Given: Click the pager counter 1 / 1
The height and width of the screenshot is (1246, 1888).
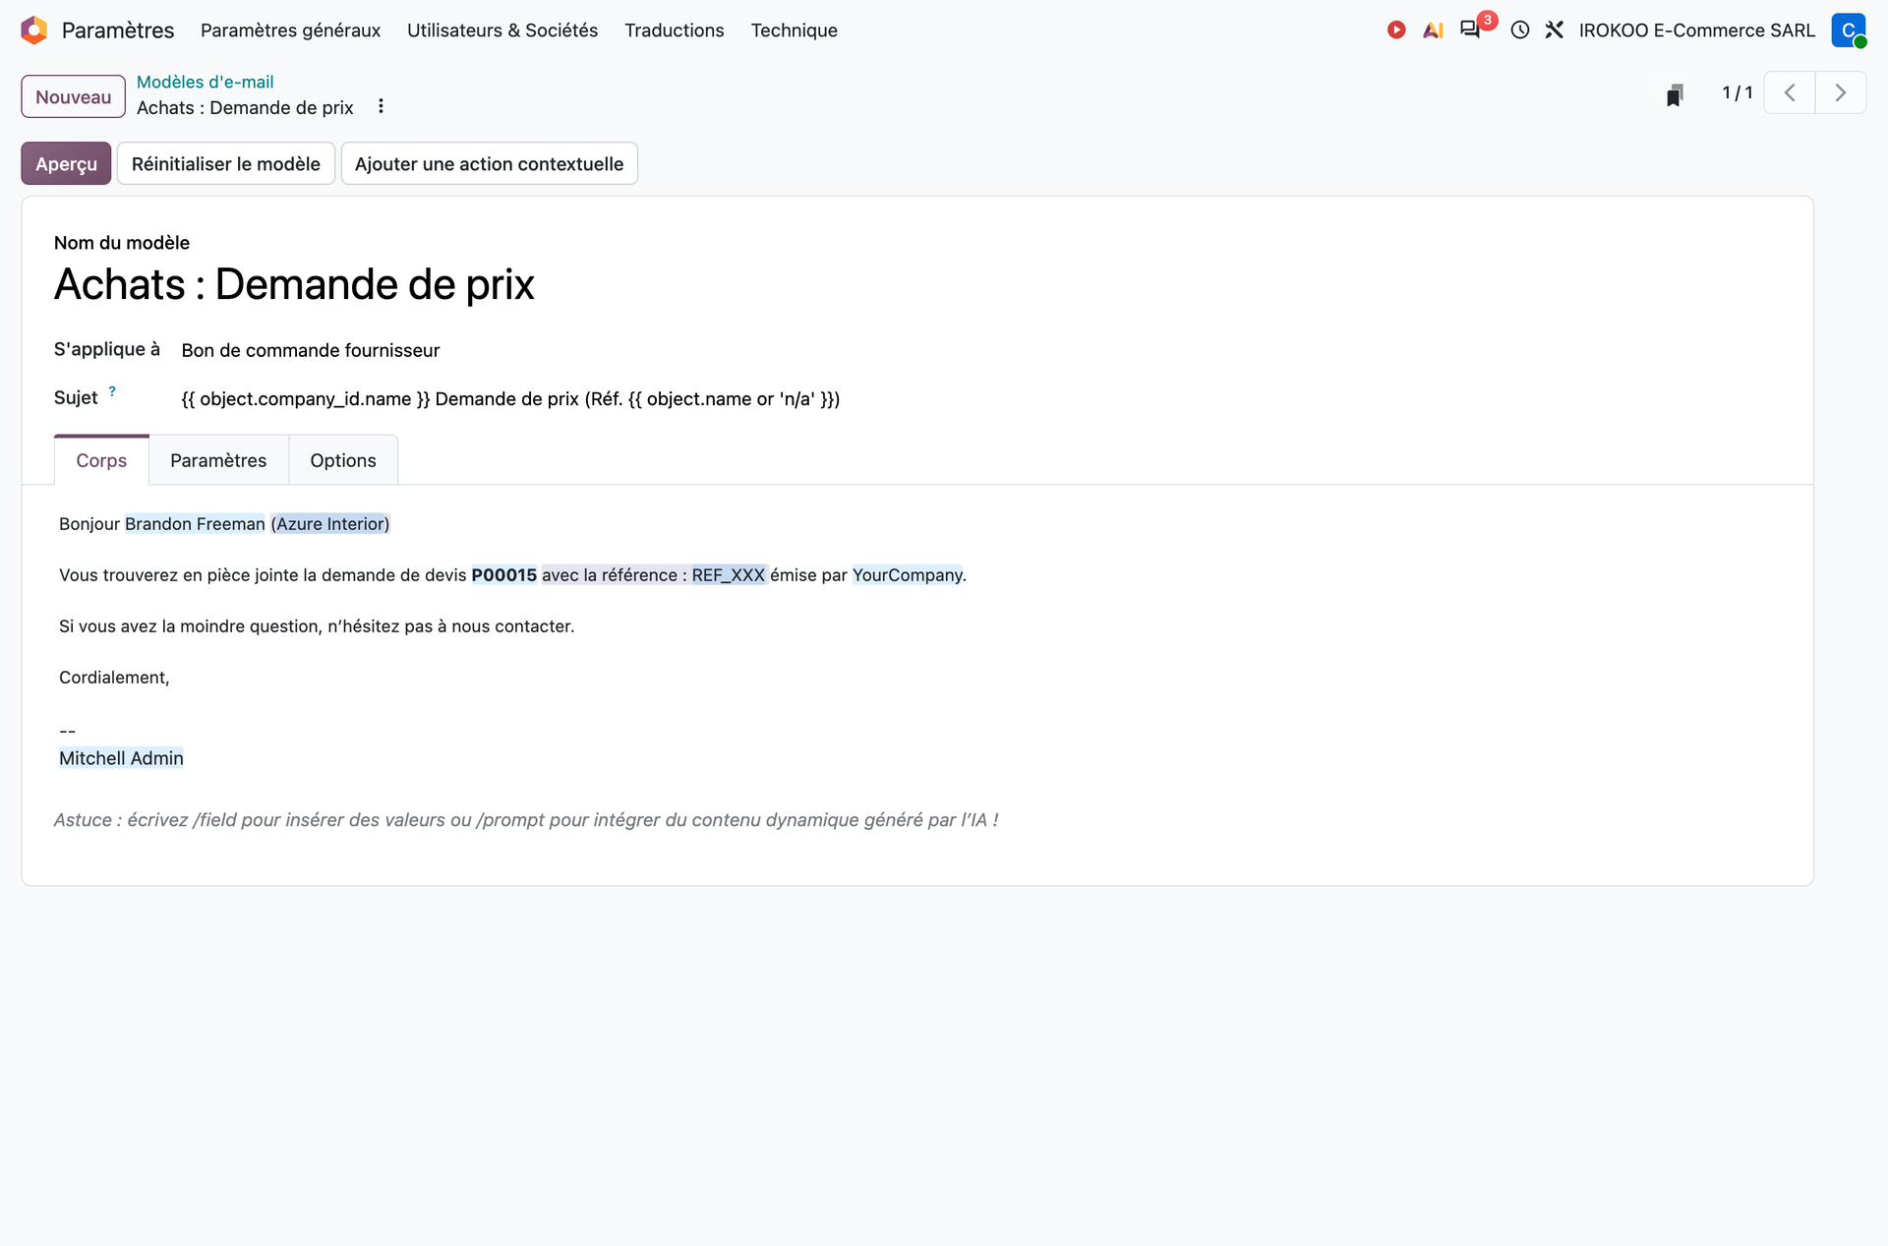Looking at the screenshot, I should click(1738, 93).
